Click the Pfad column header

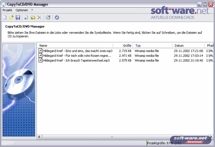pos(209,46)
